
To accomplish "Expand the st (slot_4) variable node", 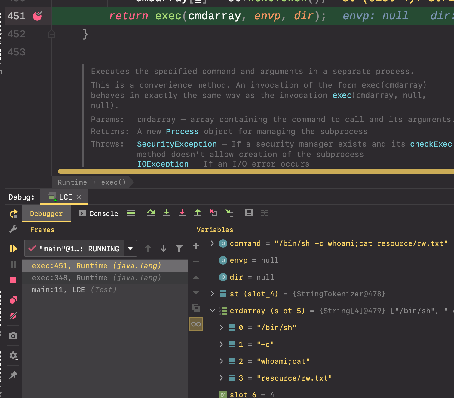I will coord(212,294).
